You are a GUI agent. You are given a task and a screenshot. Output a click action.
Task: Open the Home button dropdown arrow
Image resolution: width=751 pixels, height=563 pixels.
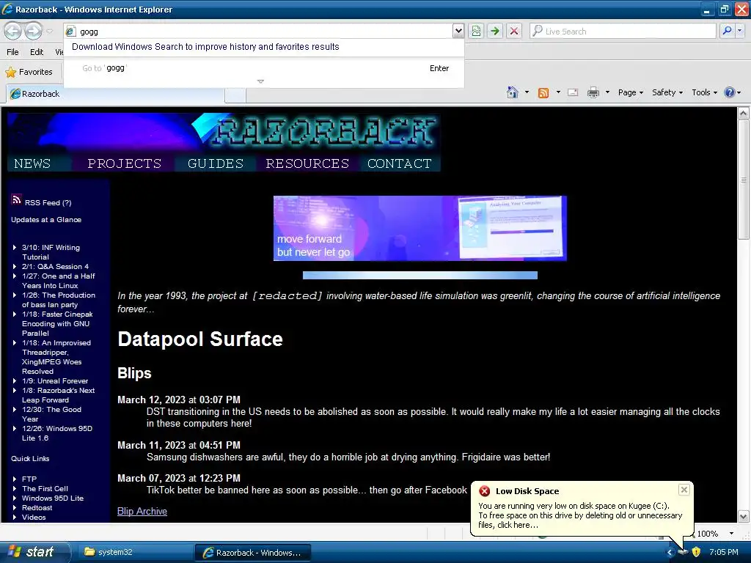click(527, 92)
